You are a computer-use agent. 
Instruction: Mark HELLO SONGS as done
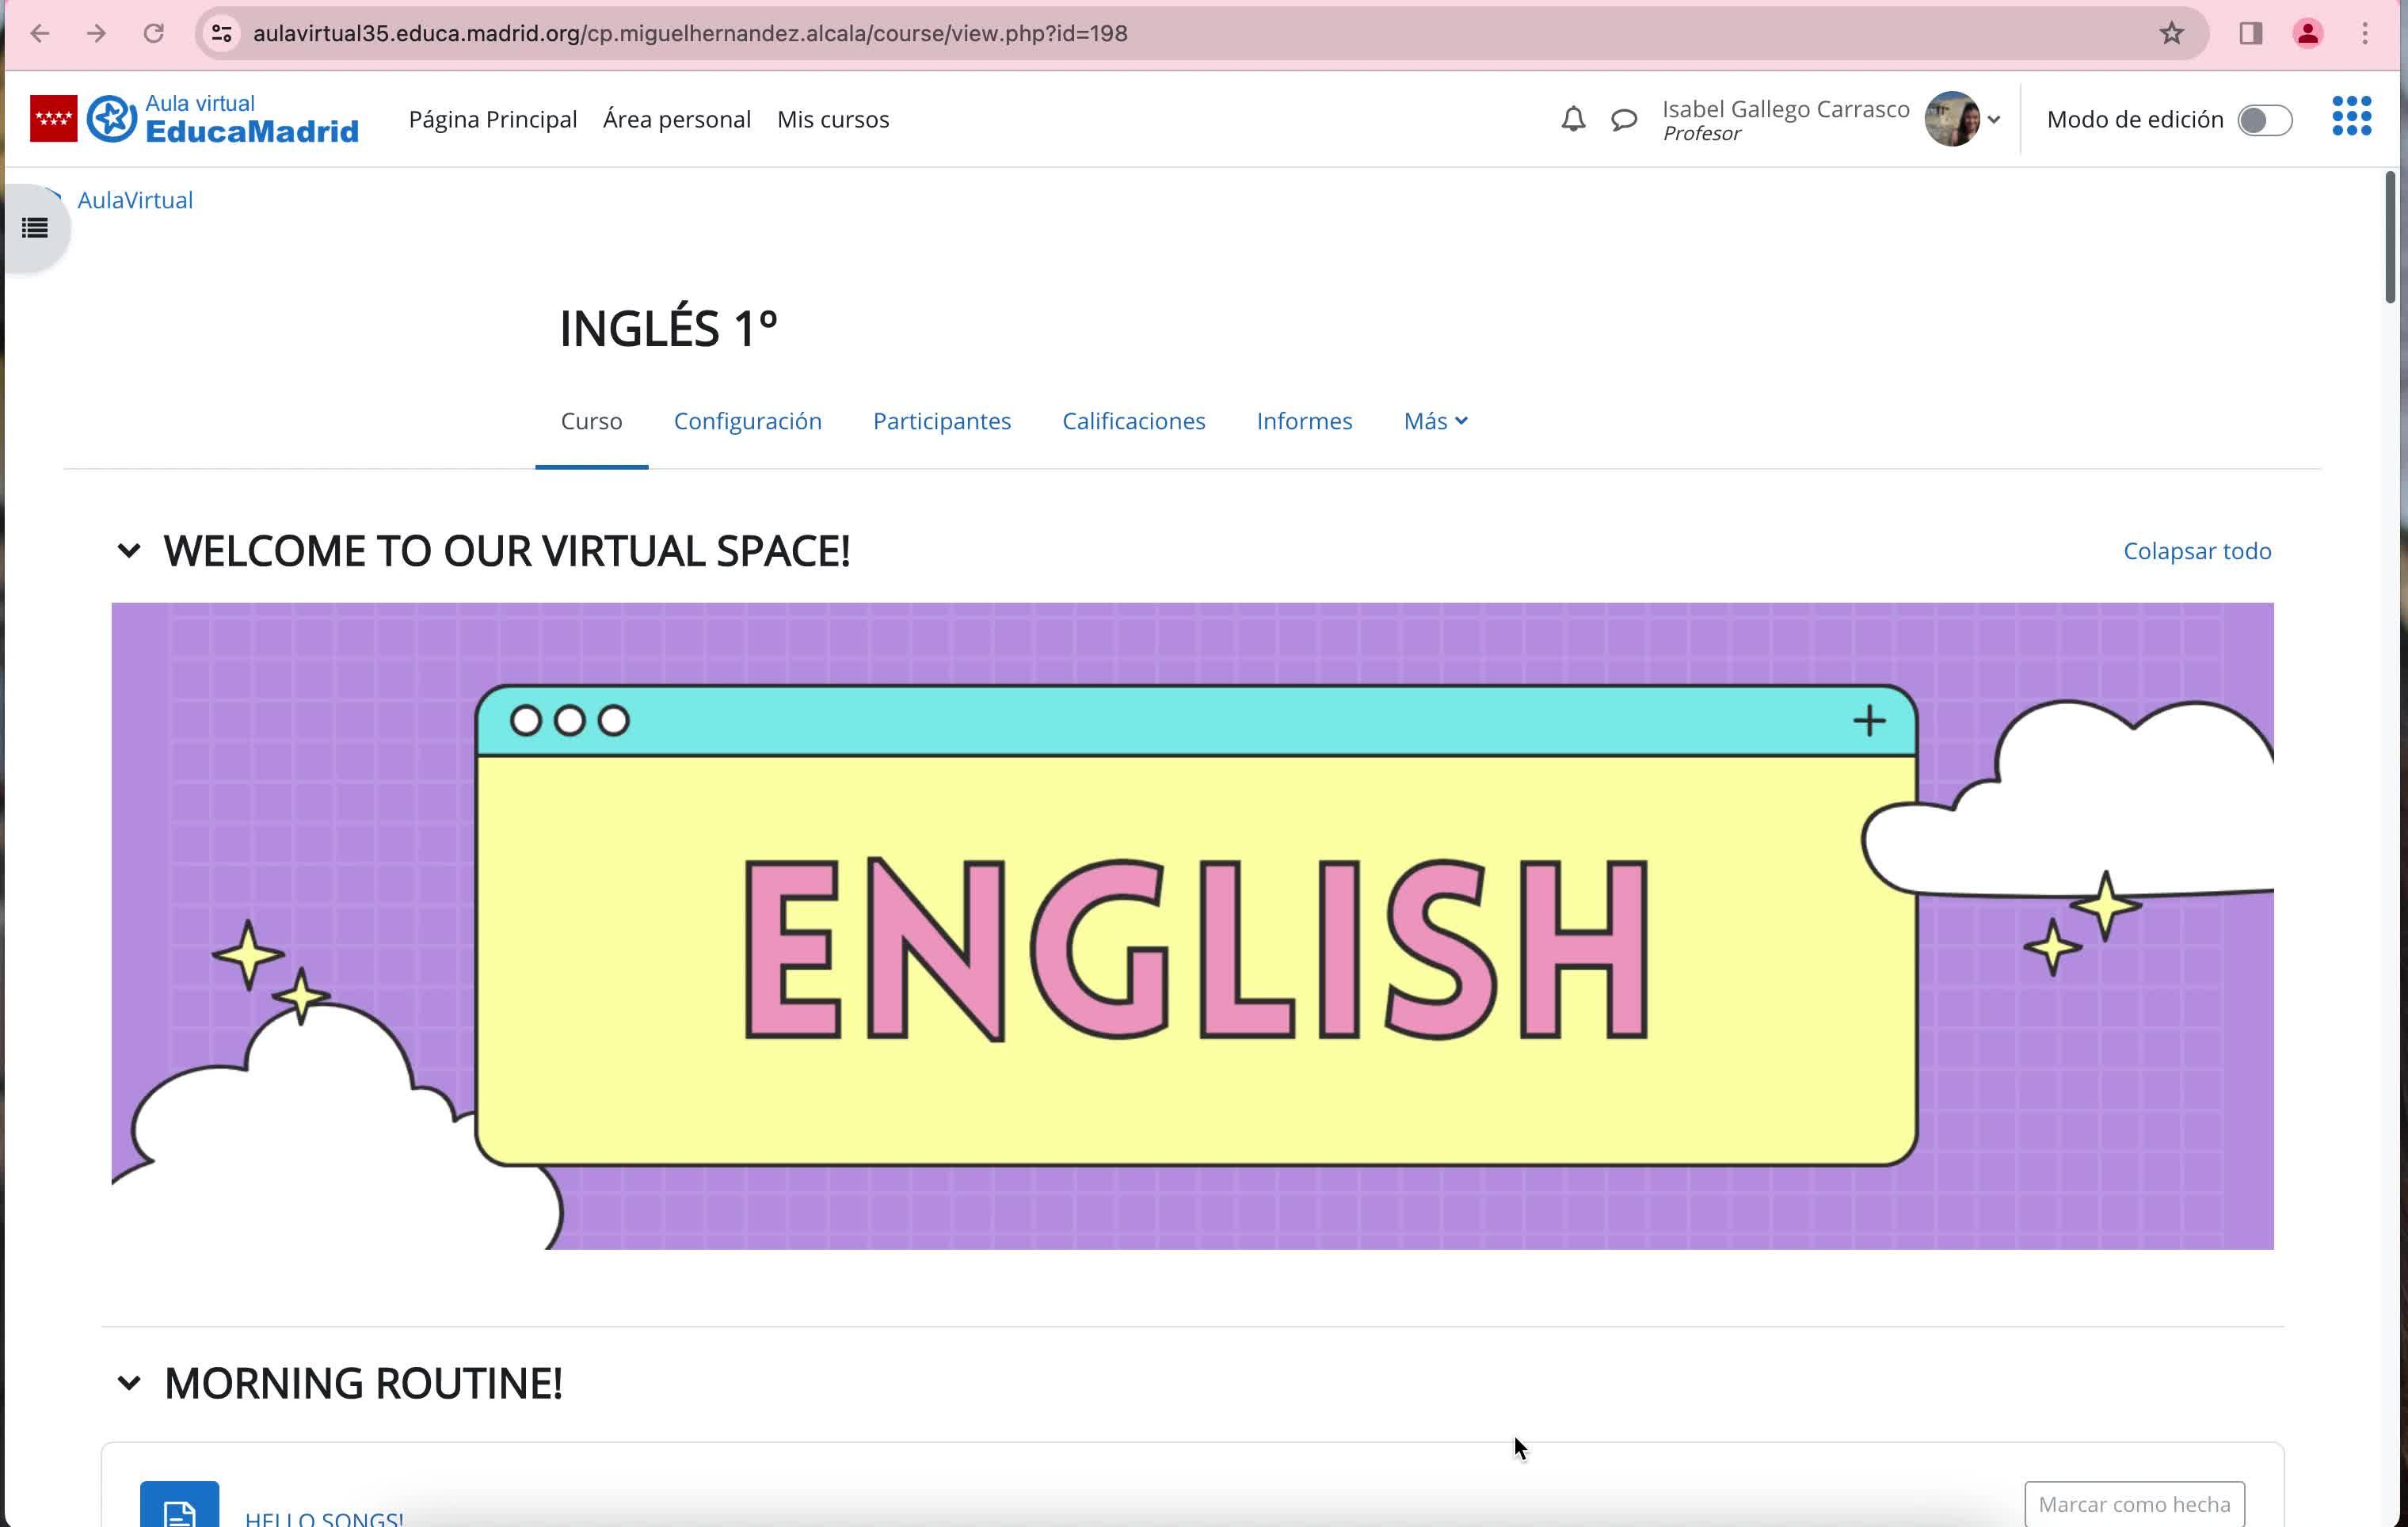[2133, 1503]
